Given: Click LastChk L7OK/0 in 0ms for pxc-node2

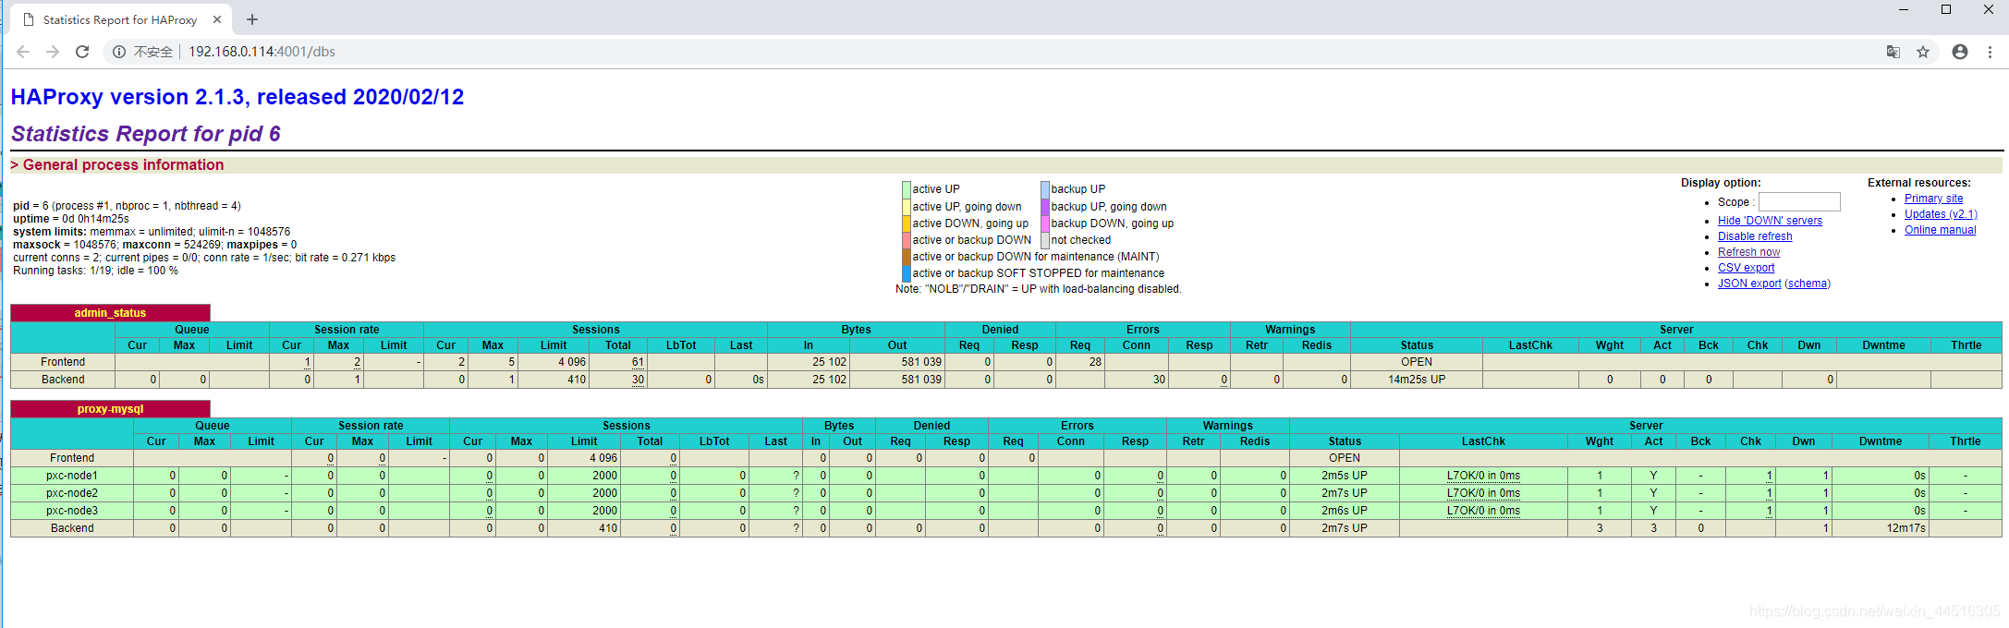Looking at the screenshot, I should pos(1483,493).
